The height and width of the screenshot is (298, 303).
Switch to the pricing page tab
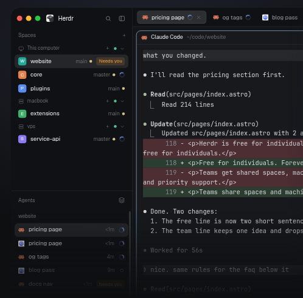pos(172,18)
